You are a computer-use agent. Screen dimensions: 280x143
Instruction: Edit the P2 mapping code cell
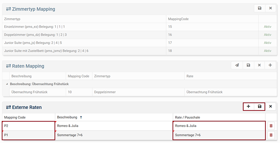[x=29, y=126]
